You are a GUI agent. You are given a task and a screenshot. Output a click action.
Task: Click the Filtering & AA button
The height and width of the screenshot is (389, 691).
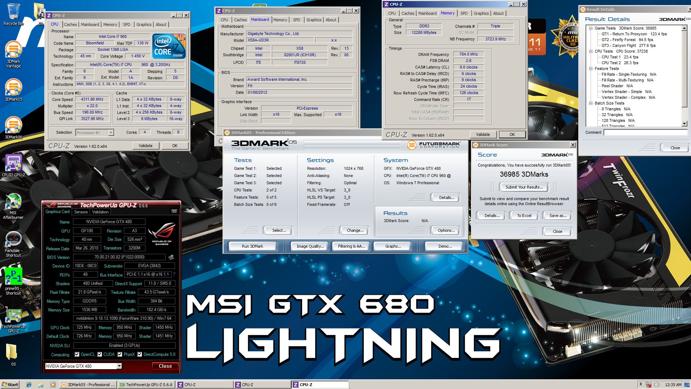(351, 246)
